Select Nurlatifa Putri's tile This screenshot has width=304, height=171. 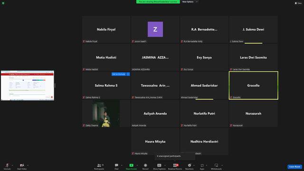(x=204, y=114)
